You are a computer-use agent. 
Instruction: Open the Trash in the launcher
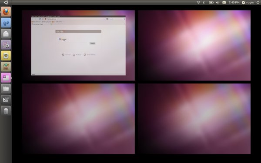[6, 110]
